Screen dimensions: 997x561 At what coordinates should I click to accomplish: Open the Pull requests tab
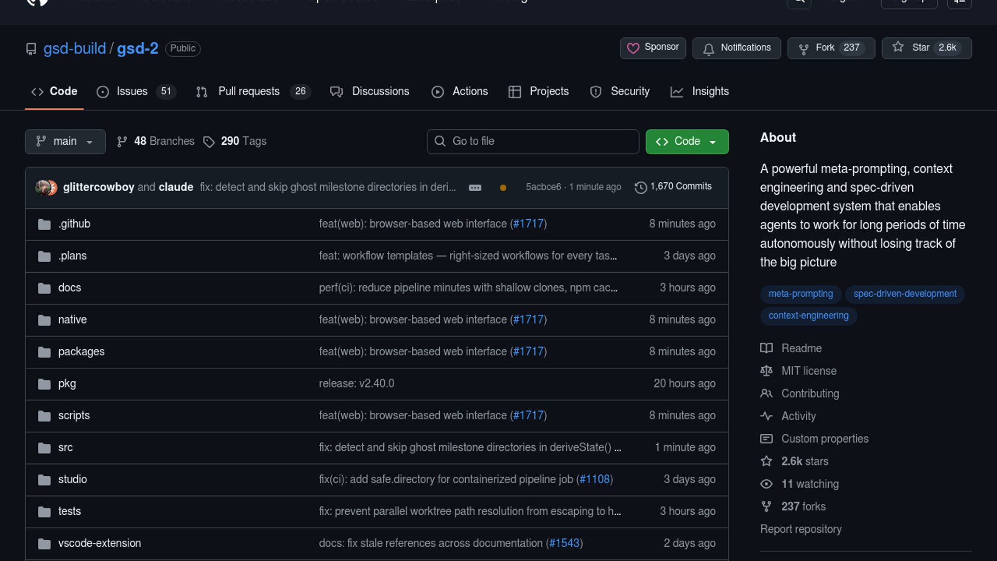249,91
